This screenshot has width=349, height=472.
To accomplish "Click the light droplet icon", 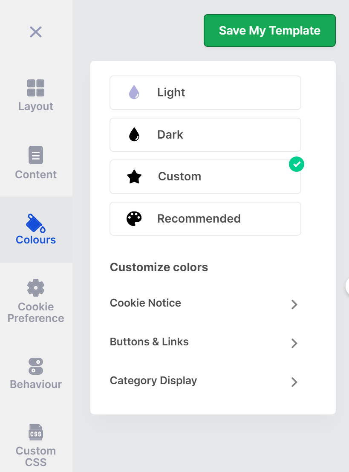I will (x=134, y=92).
